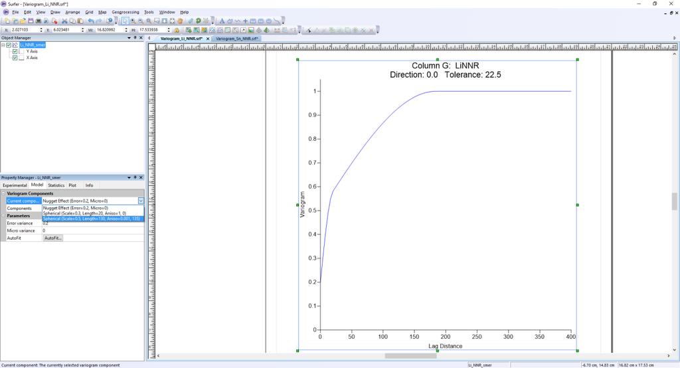Choose Nugget Effect option in dropdown list

[x=93, y=209]
